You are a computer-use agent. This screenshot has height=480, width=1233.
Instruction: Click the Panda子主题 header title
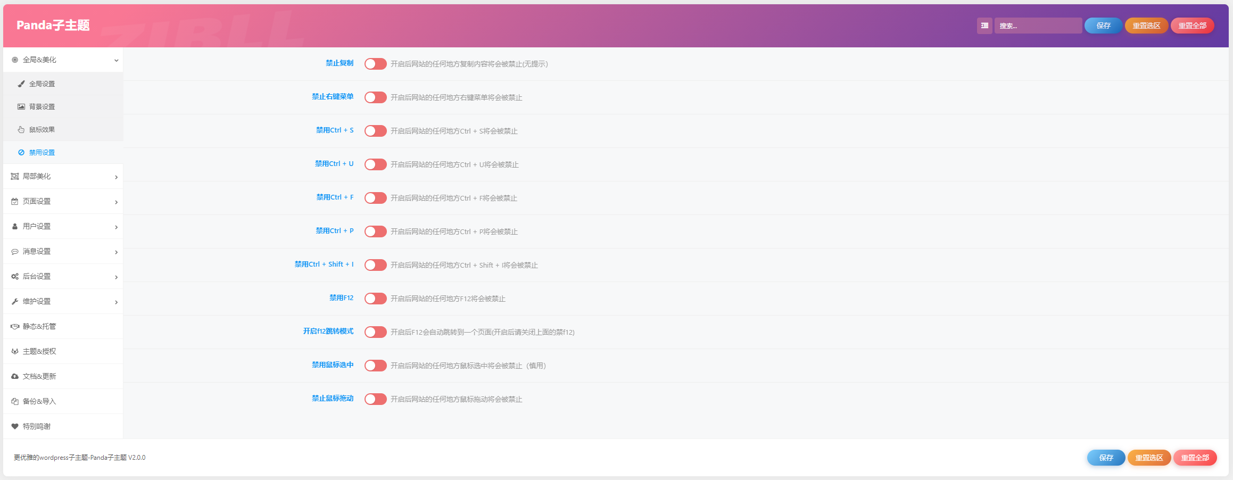(x=53, y=25)
